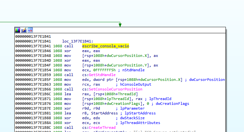244x132 pixels.
Task: Click the group nodes icon
Action: [x=30, y=30]
